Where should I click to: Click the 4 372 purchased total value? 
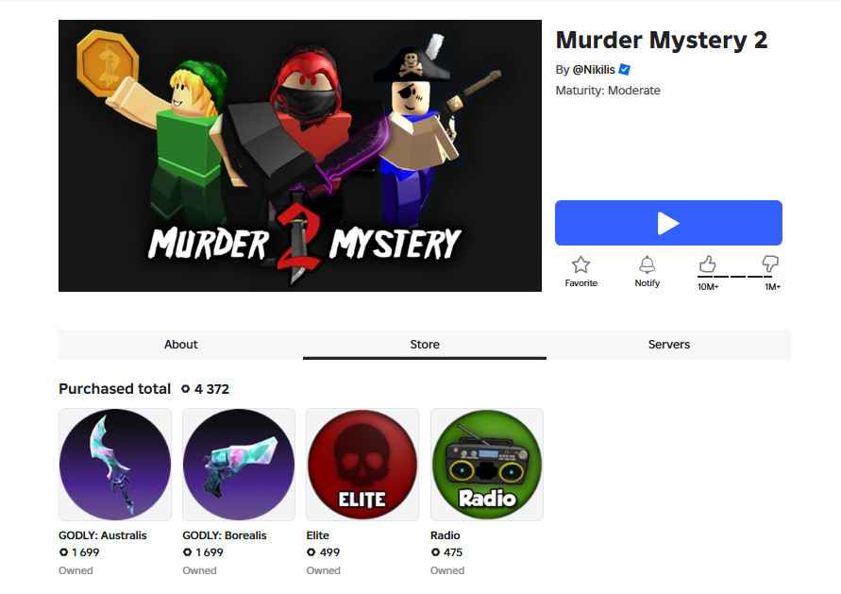tap(211, 389)
